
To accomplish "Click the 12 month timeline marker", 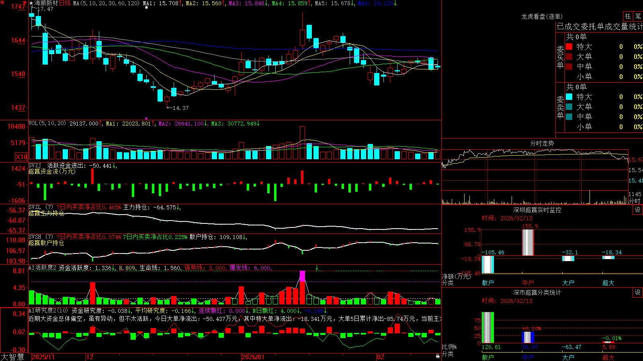I will pos(90,357).
